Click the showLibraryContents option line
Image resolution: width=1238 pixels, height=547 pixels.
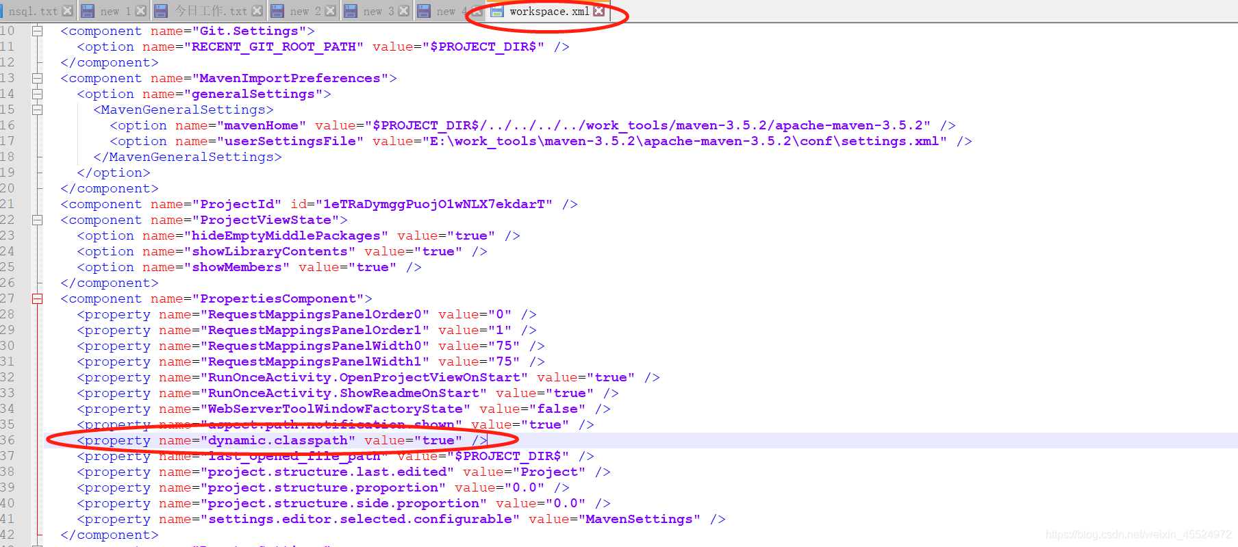pos(282,251)
